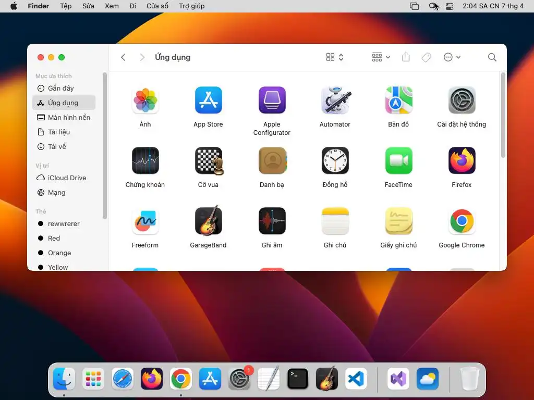534x400 pixels.
Task: Click the Share button in Finder toolbar
Action: coord(406,57)
